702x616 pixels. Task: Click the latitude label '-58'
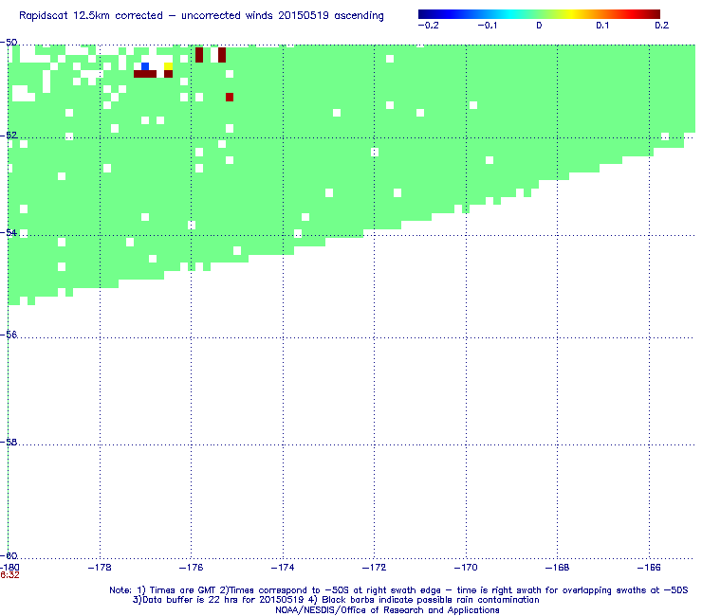point(9,442)
